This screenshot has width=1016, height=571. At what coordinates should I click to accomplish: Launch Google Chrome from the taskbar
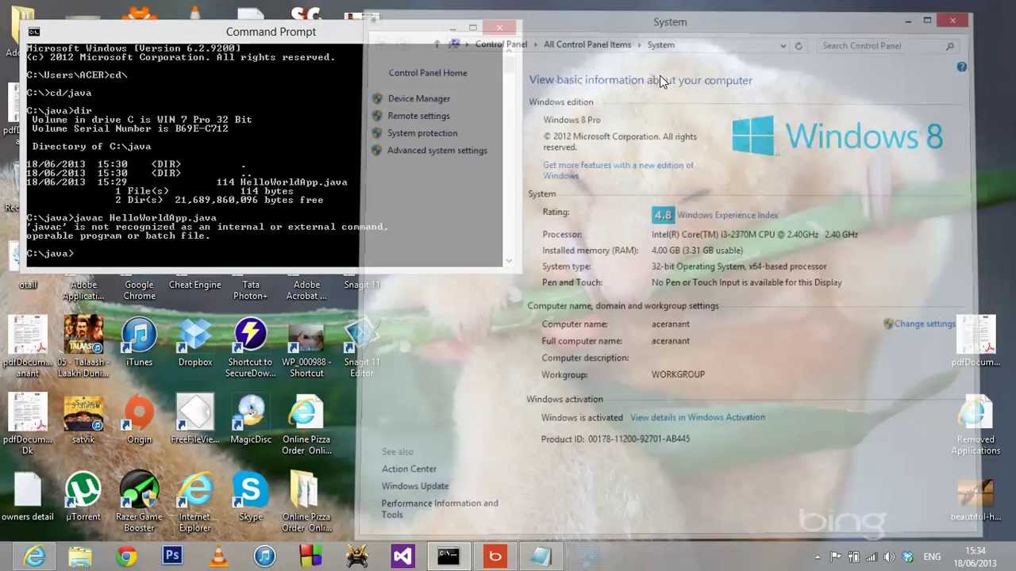coord(126,557)
